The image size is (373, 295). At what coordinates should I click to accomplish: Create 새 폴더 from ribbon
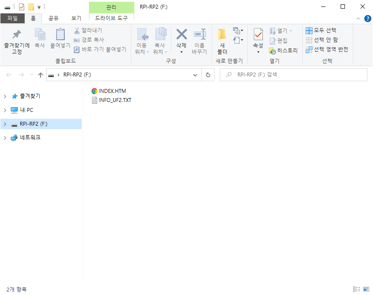tap(222, 41)
